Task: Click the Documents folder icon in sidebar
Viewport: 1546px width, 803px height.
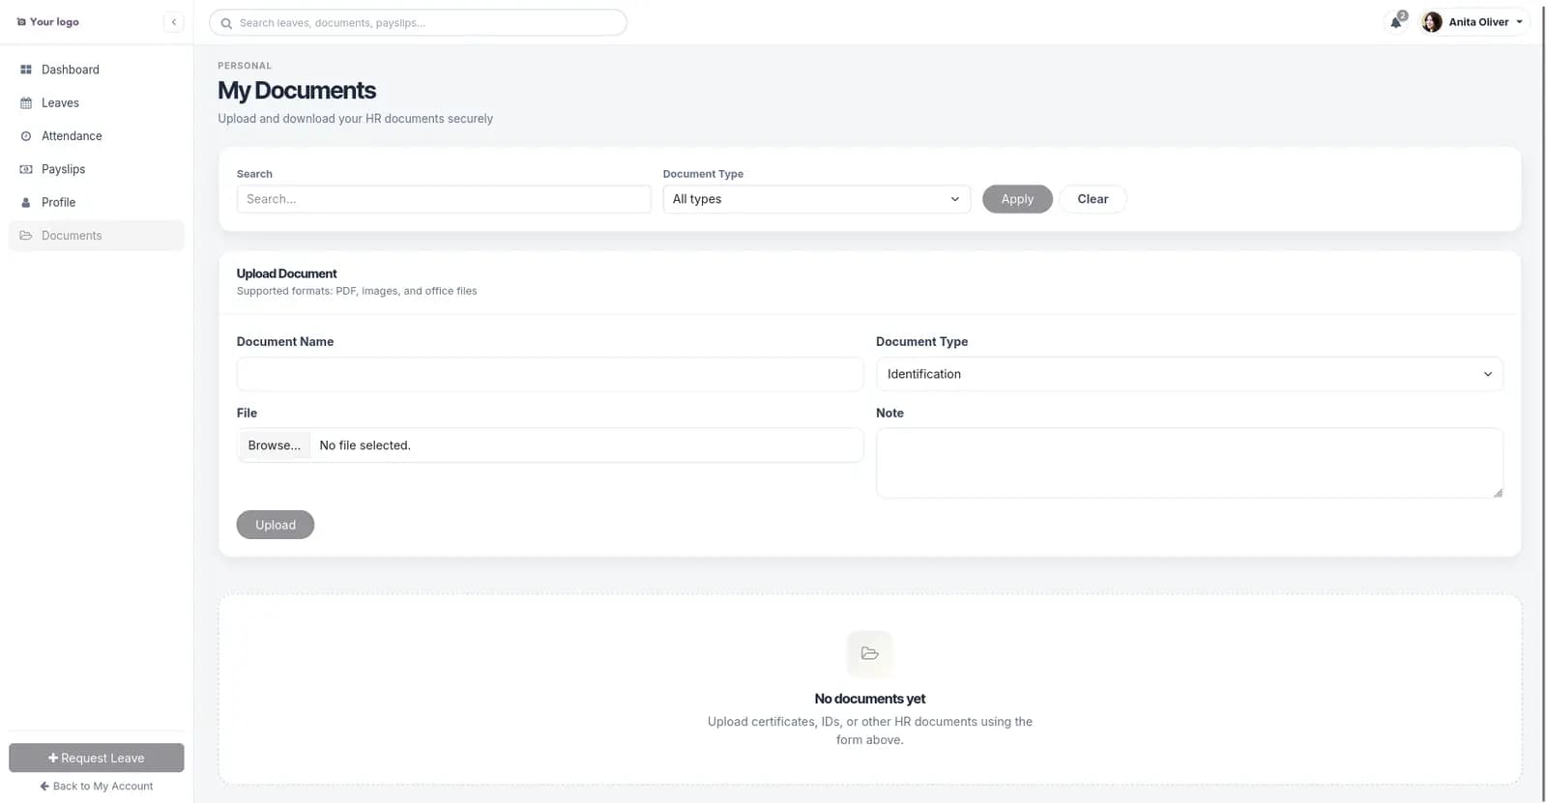Action: [x=26, y=236]
